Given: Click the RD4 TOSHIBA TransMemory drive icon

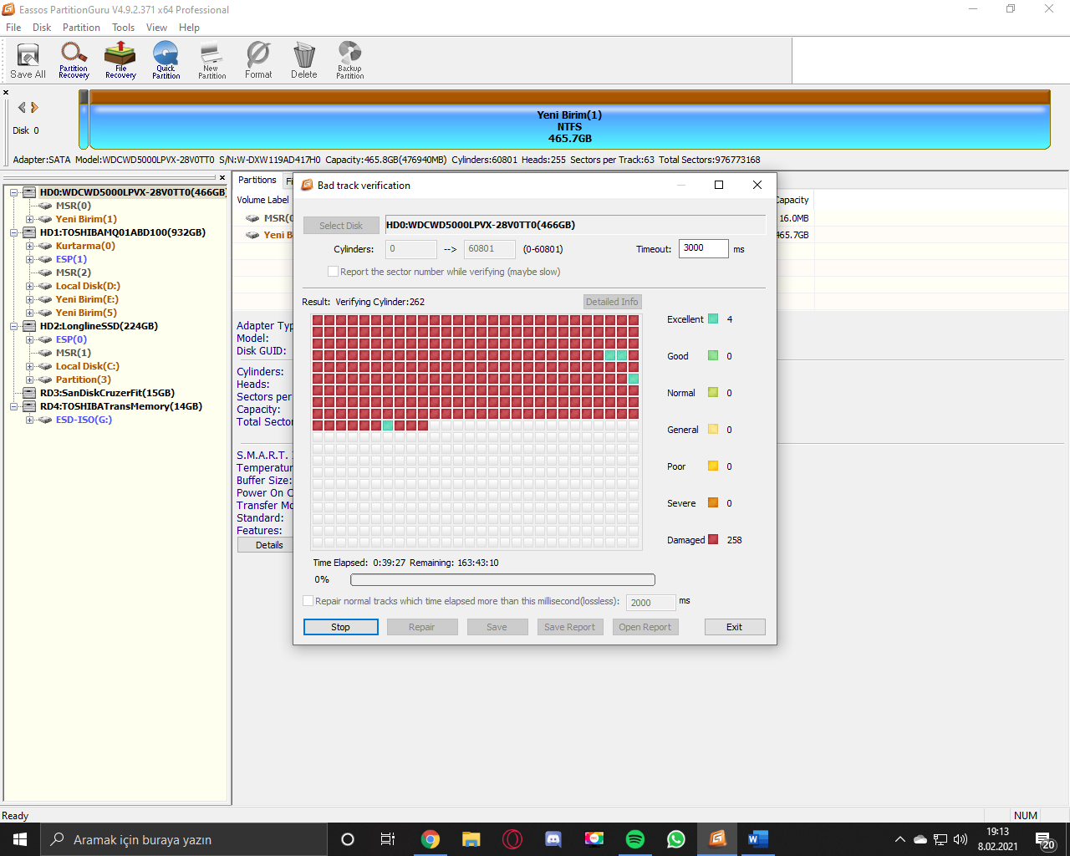Looking at the screenshot, I should click(x=29, y=406).
